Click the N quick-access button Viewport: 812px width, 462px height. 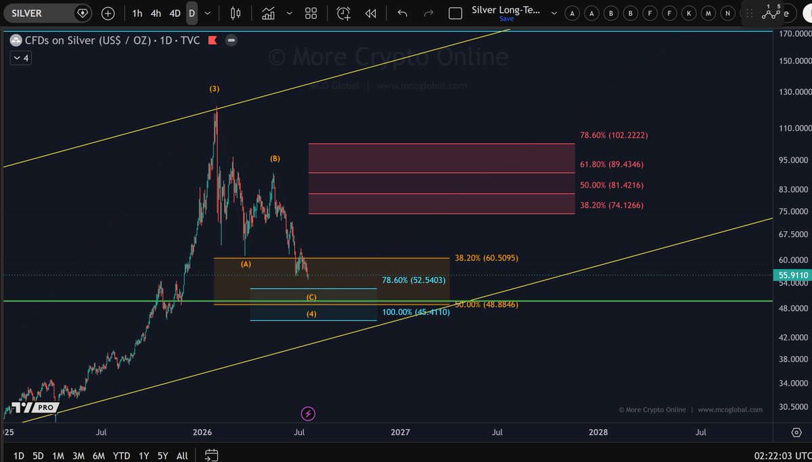pos(727,13)
